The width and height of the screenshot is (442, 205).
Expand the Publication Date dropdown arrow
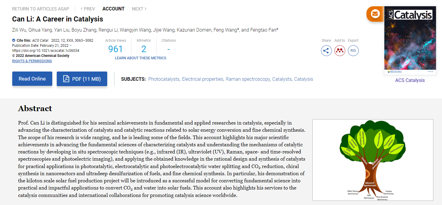(71, 46)
